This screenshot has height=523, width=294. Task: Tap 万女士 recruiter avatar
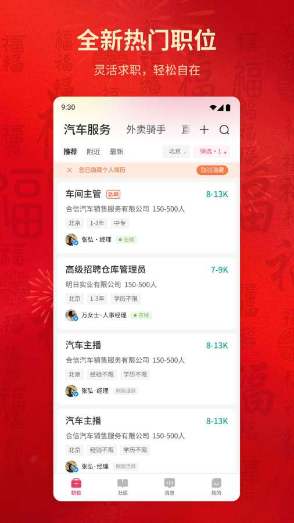(71, 315)
